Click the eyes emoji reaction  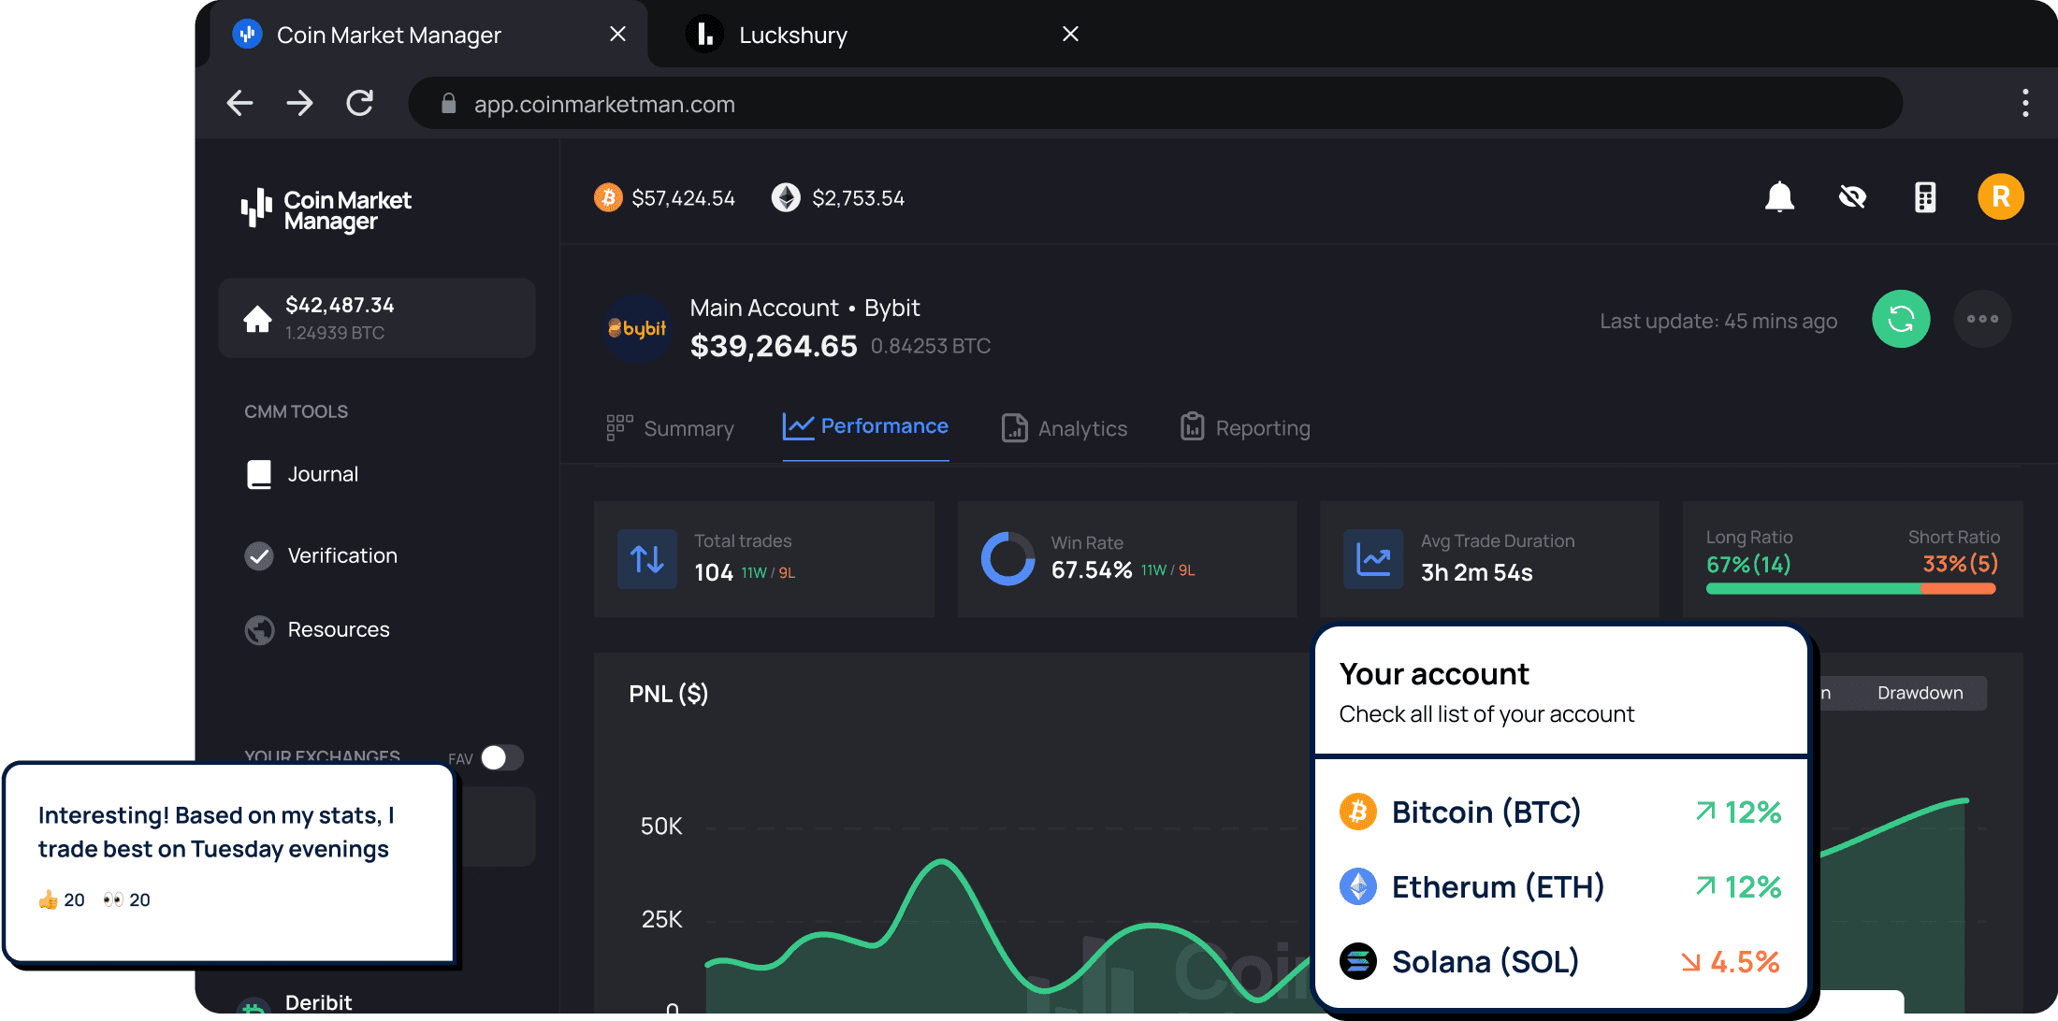[126, 899]
